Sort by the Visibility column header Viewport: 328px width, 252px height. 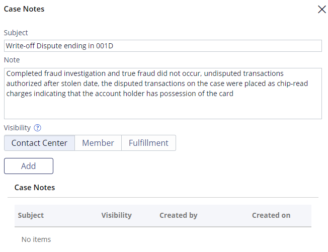pyautogui.click(x=117, y=215)
